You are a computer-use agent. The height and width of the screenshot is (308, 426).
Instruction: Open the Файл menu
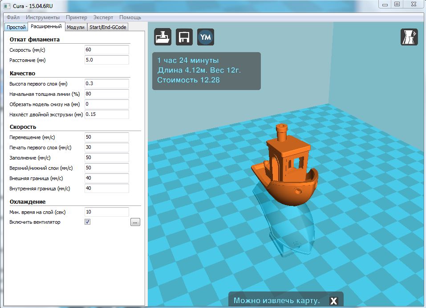click(x=13, y=17)
